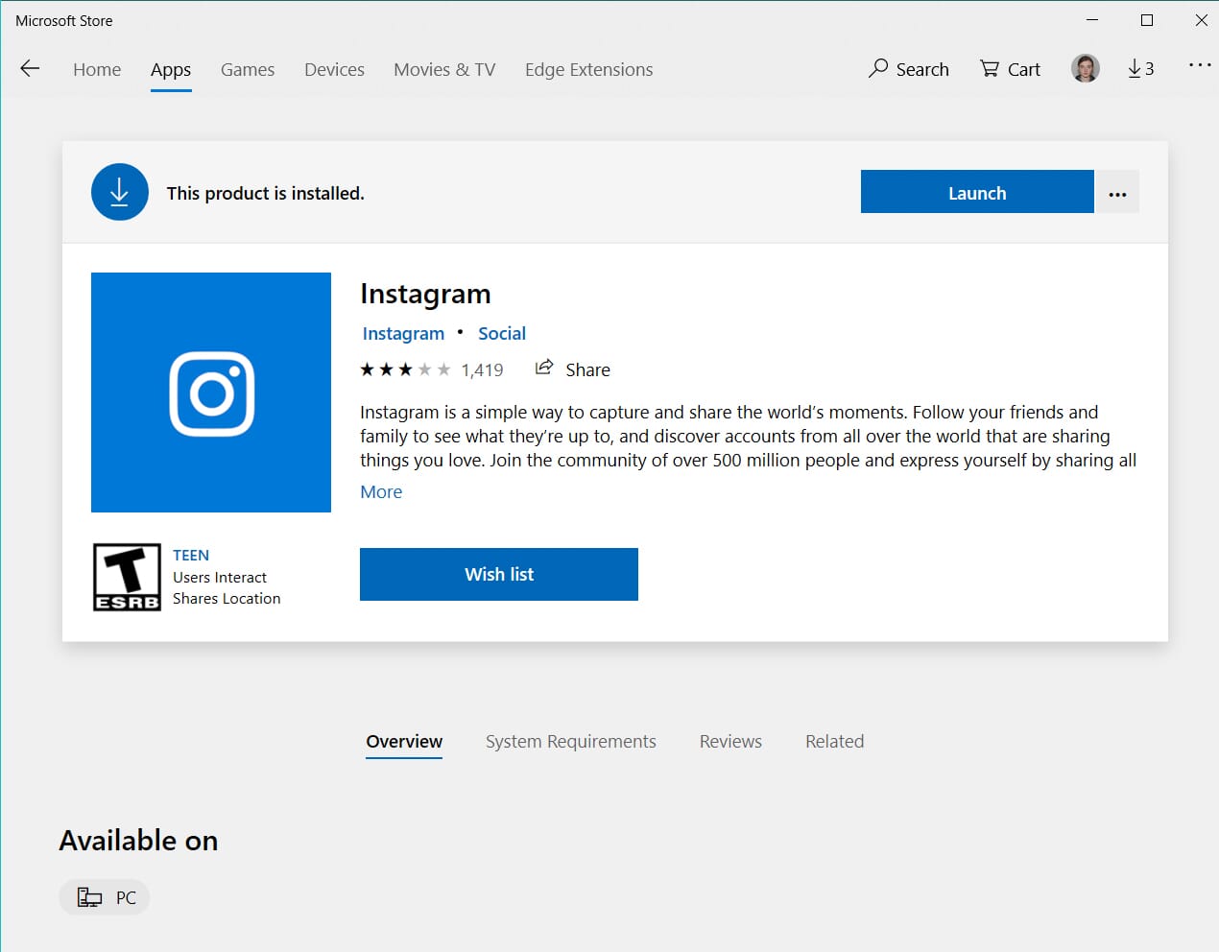Click the "Available on" heading

click(x=138, y=840)
